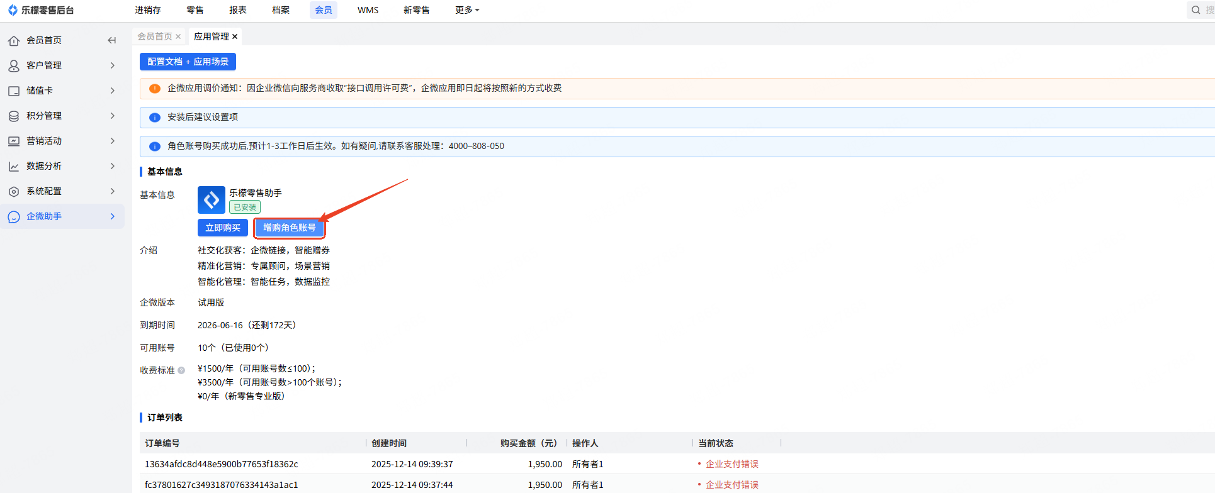
Task: Click the 积分管理 coins icon
Action: [x=14, y=116]
